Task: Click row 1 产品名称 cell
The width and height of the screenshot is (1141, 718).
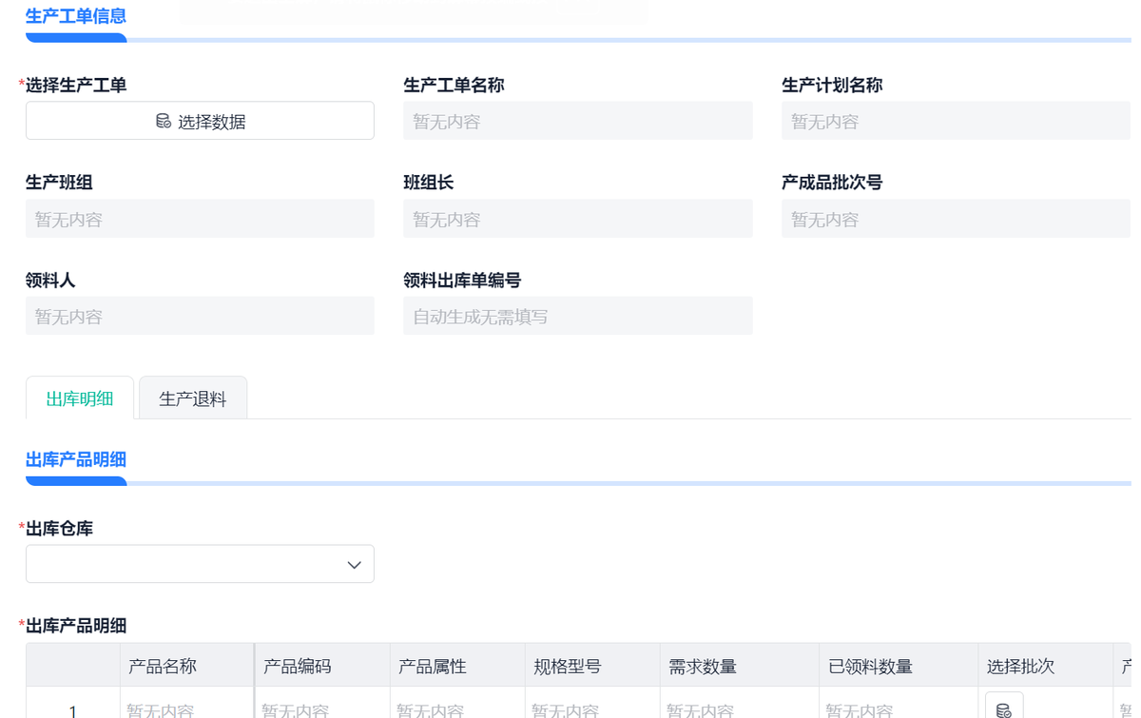Action: [186, 708]
